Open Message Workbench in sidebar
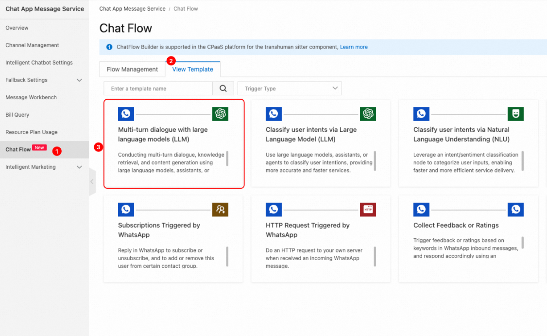 [x=31, y=97]
